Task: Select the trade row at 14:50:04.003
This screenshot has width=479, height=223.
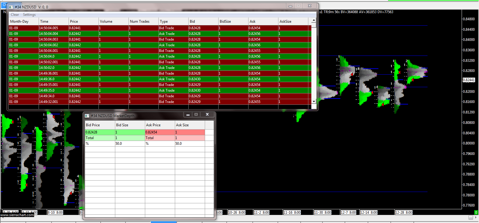Action: 160,39
